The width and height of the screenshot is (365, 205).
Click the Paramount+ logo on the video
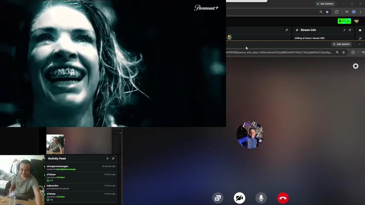(206, 8)
